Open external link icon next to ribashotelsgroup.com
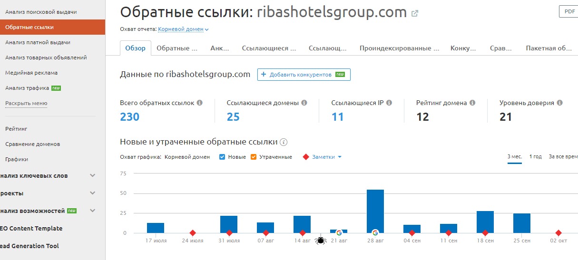 [x=415, y=13]
